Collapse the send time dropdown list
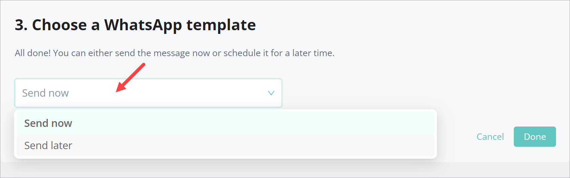This screenshot has width=570, height=178. click(x=271, y=93)
